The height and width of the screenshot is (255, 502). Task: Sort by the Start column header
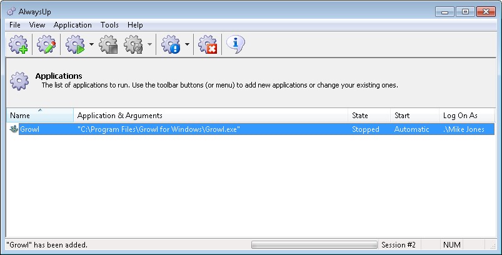point(414,115)
